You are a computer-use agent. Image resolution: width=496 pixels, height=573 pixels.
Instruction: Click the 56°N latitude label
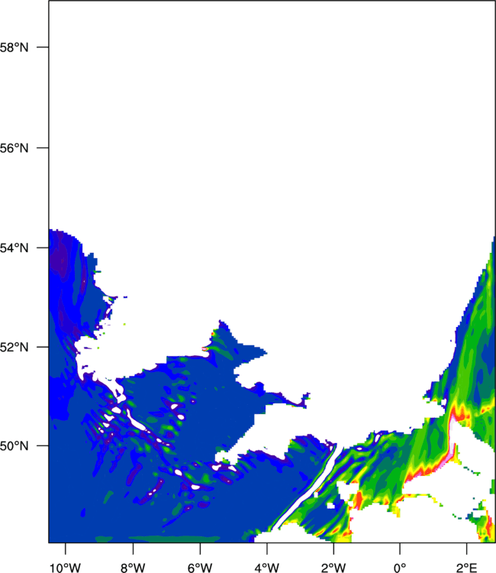tap(14, 148)
